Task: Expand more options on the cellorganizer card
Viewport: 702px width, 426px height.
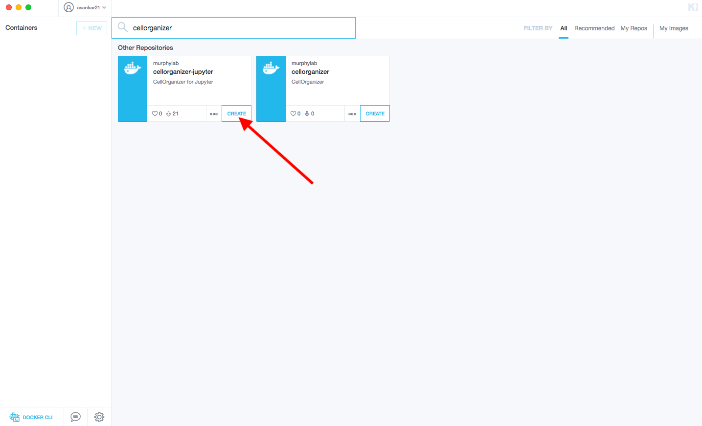Action: pos(352,114)
